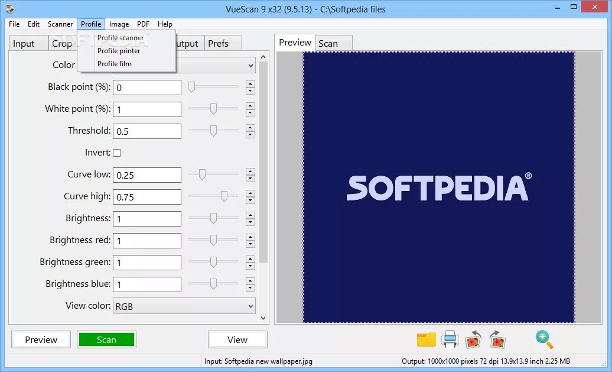Open the View color dropdown
This screenshot has height=372, width=612.
click(184, 306)
